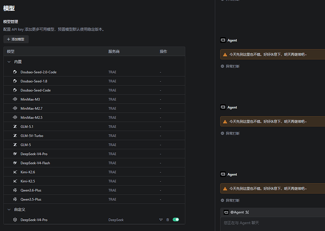Screen dimensions: 325x231
Task: Click the built-in DeepSeek-V4-Pro TRAE row whale icon
Action: 15,154
